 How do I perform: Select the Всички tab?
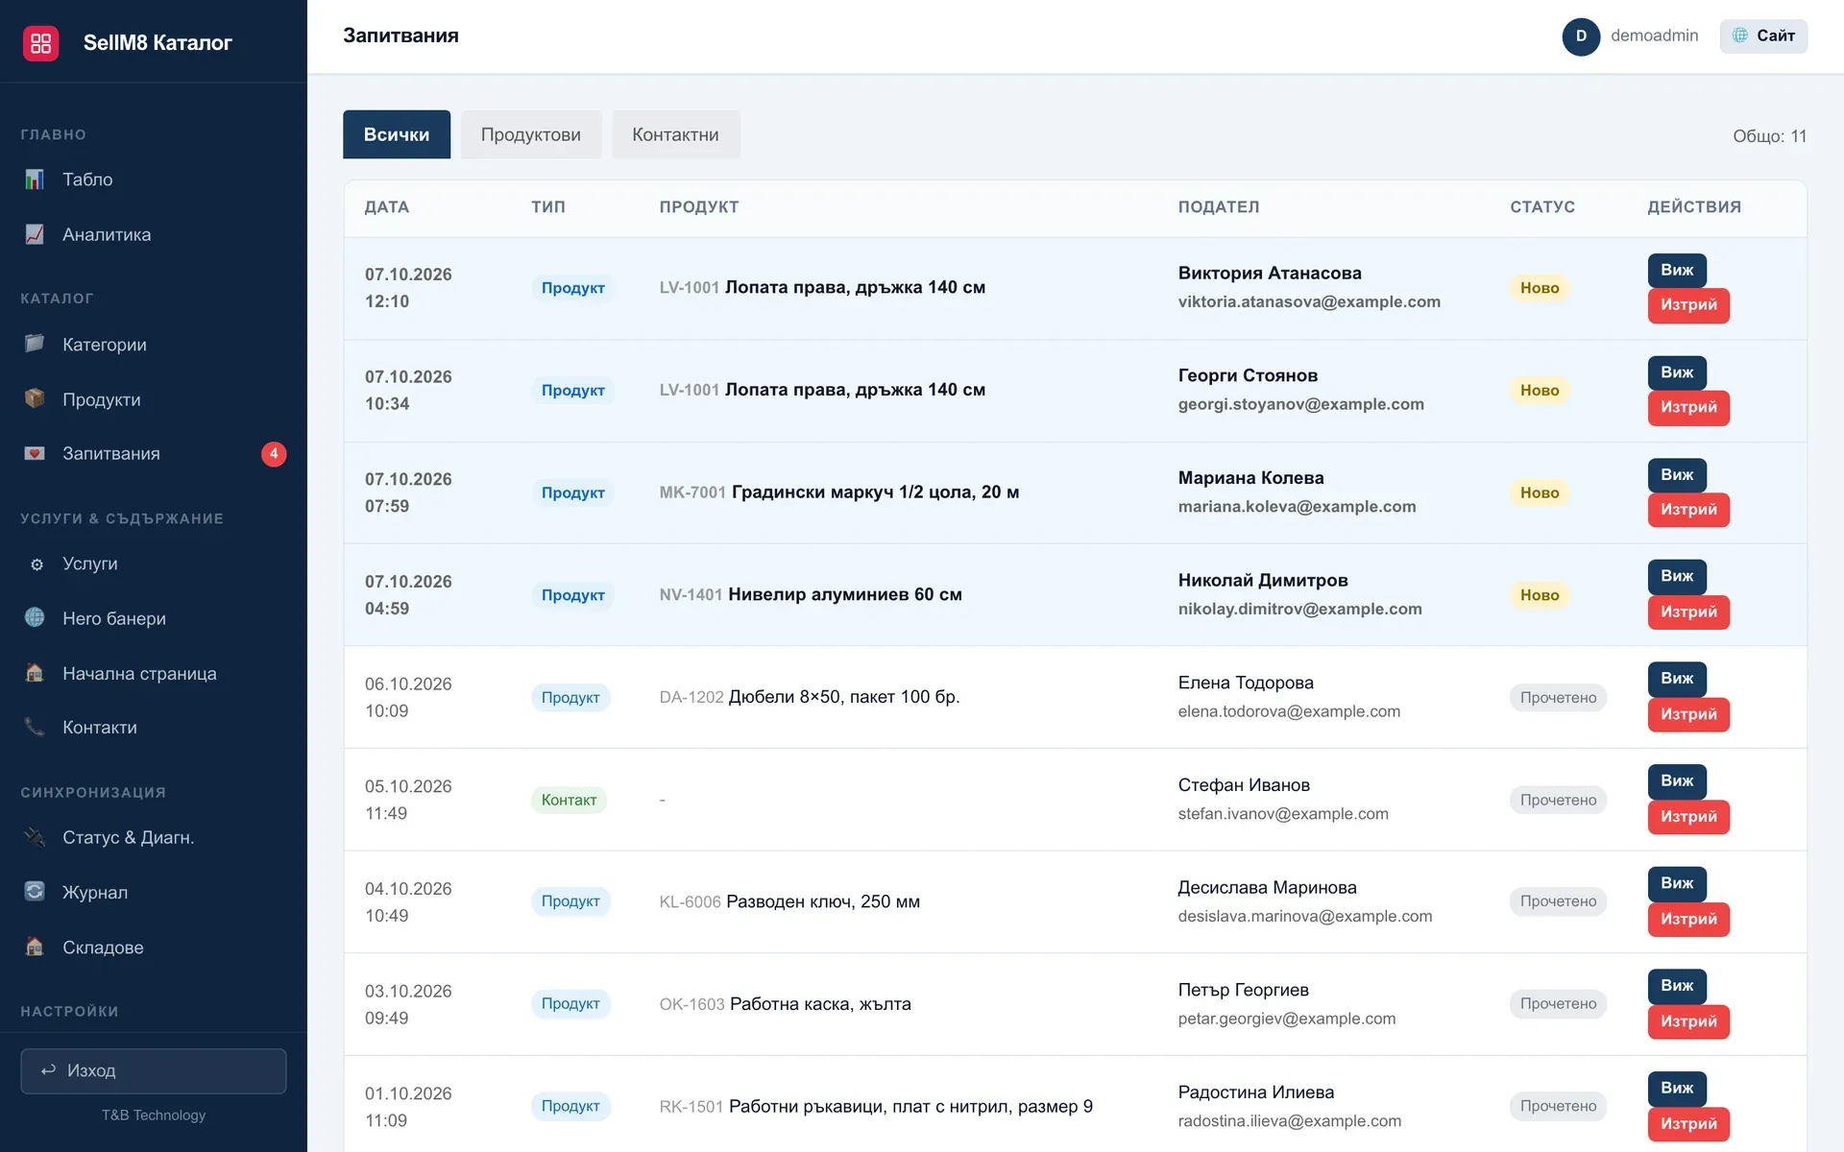pyautogui.click(x=397, y=134)
